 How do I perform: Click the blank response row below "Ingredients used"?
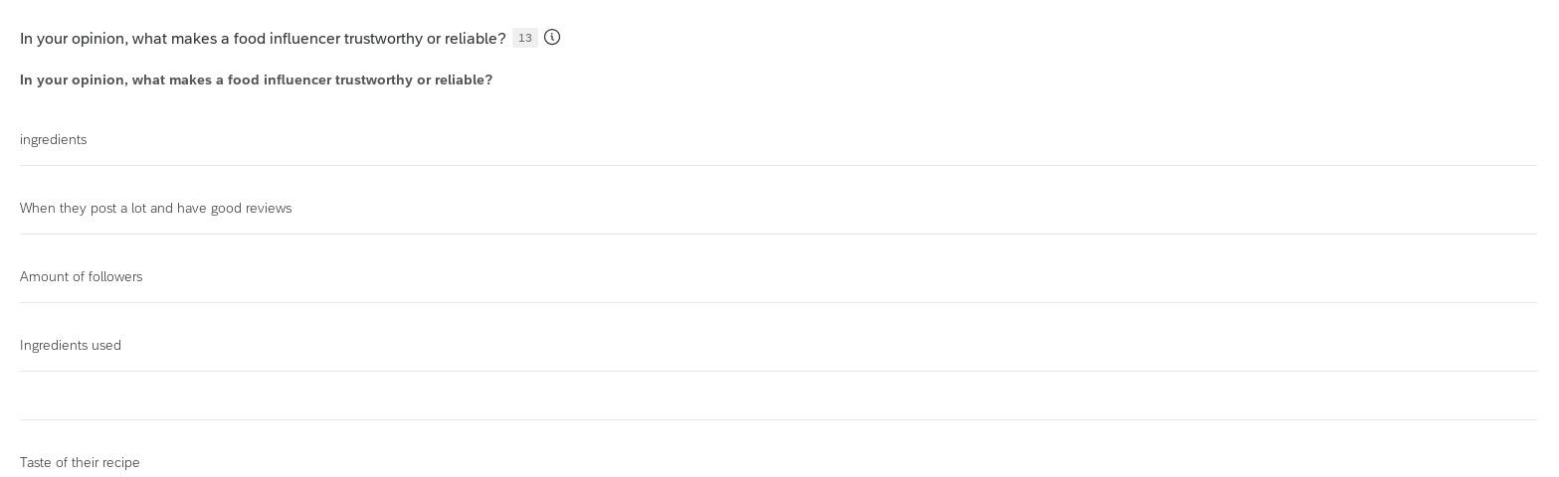(778, 396)
